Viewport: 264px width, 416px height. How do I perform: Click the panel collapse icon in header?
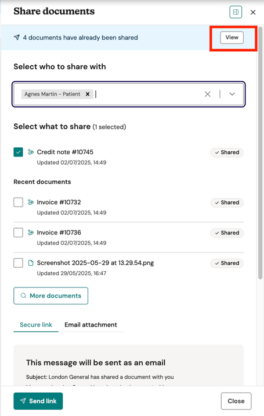(x=236, y=12)
